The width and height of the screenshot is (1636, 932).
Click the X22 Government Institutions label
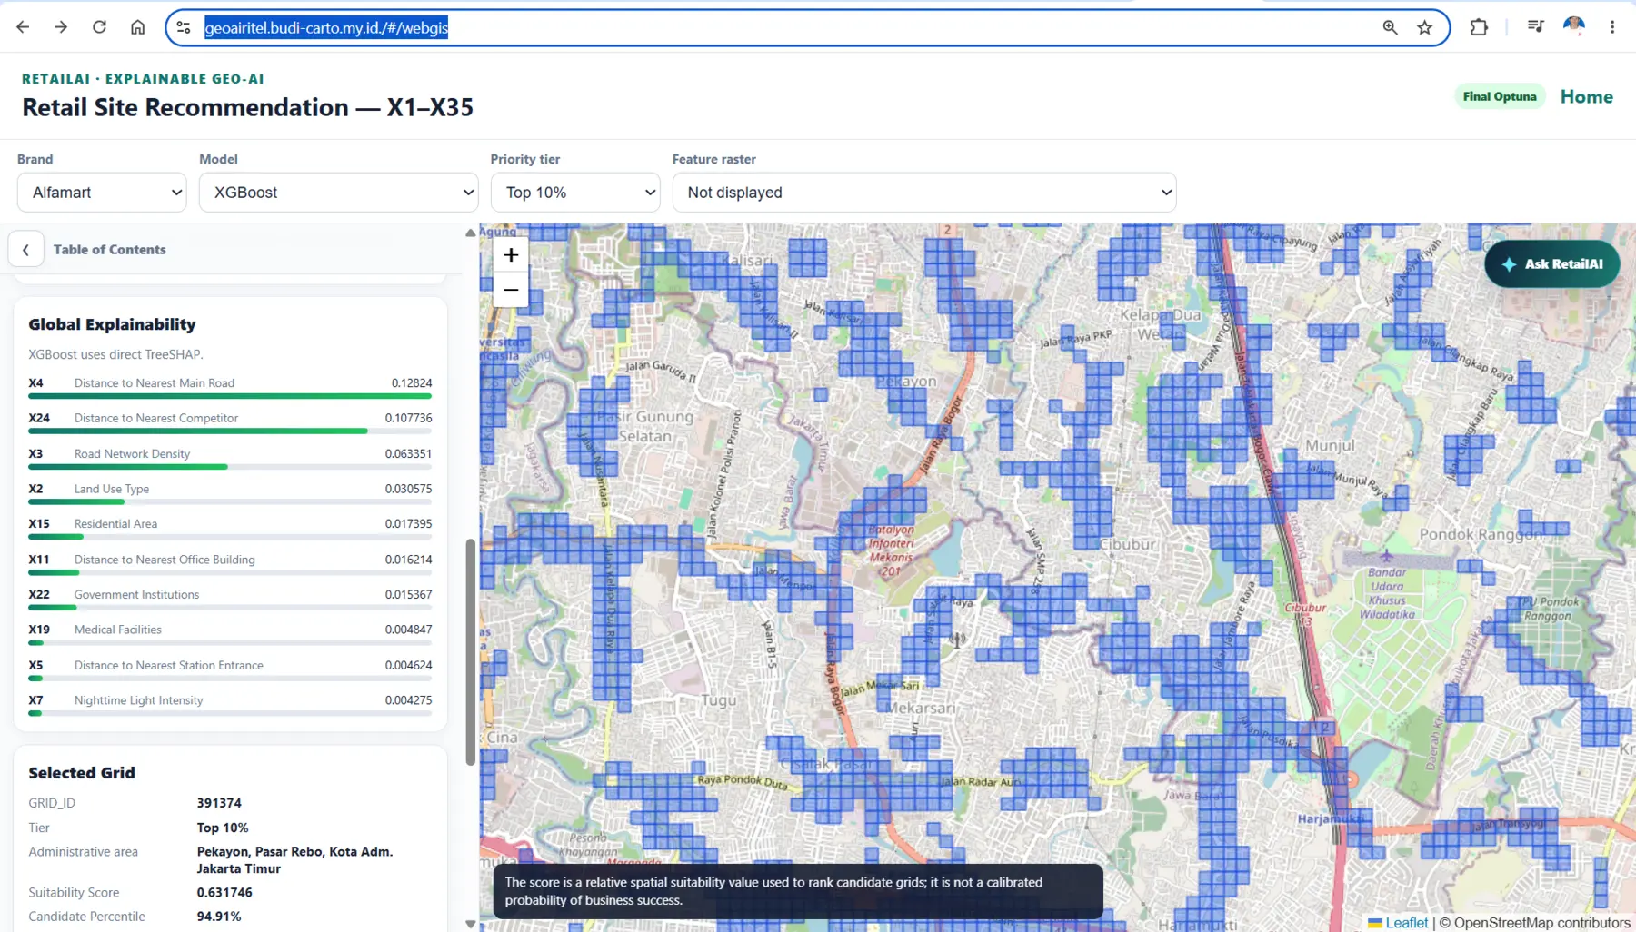pyautogui.click(x=136, y=595)
